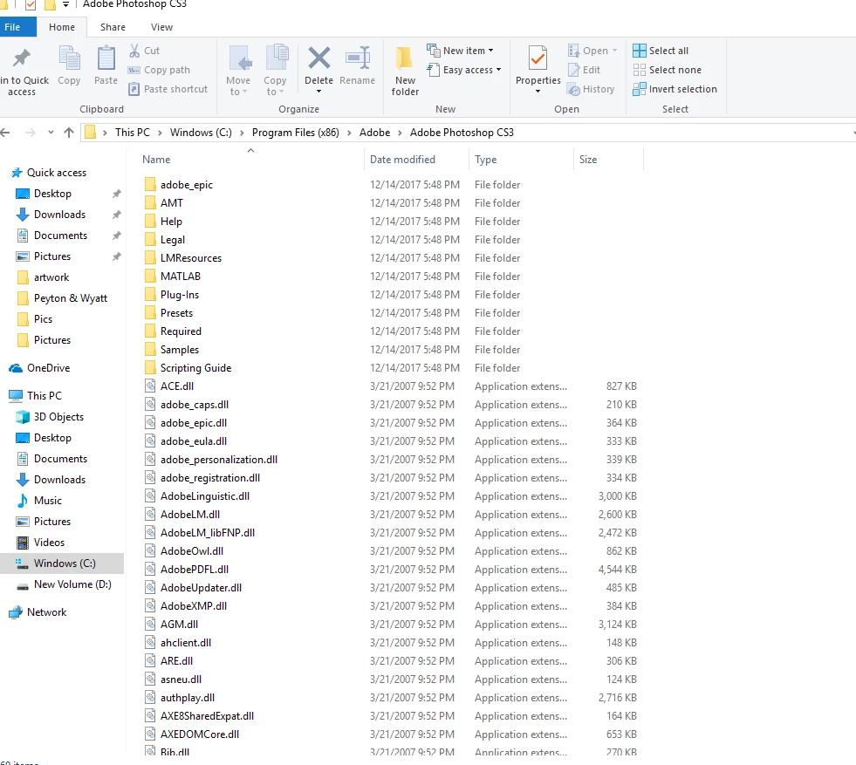Click Invert selection in the ribbon

(x=675, y=89)
